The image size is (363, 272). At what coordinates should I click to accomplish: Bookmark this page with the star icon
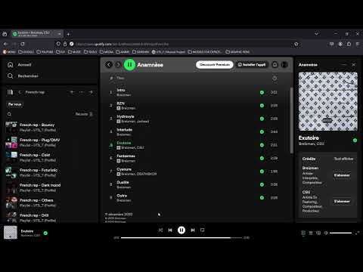point(296,44)
